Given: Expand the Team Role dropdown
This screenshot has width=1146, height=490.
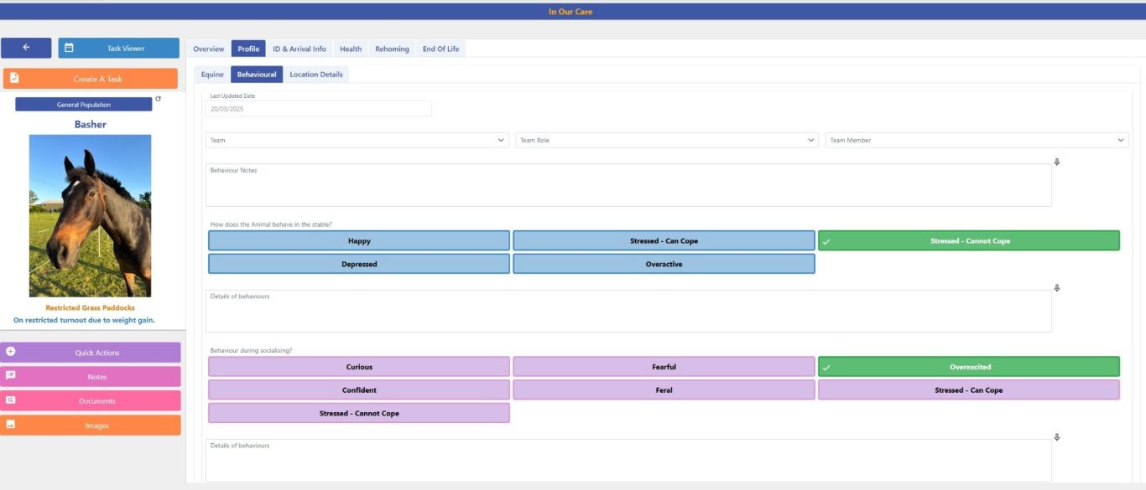Looking at the screenshot, I should point(667,140).
